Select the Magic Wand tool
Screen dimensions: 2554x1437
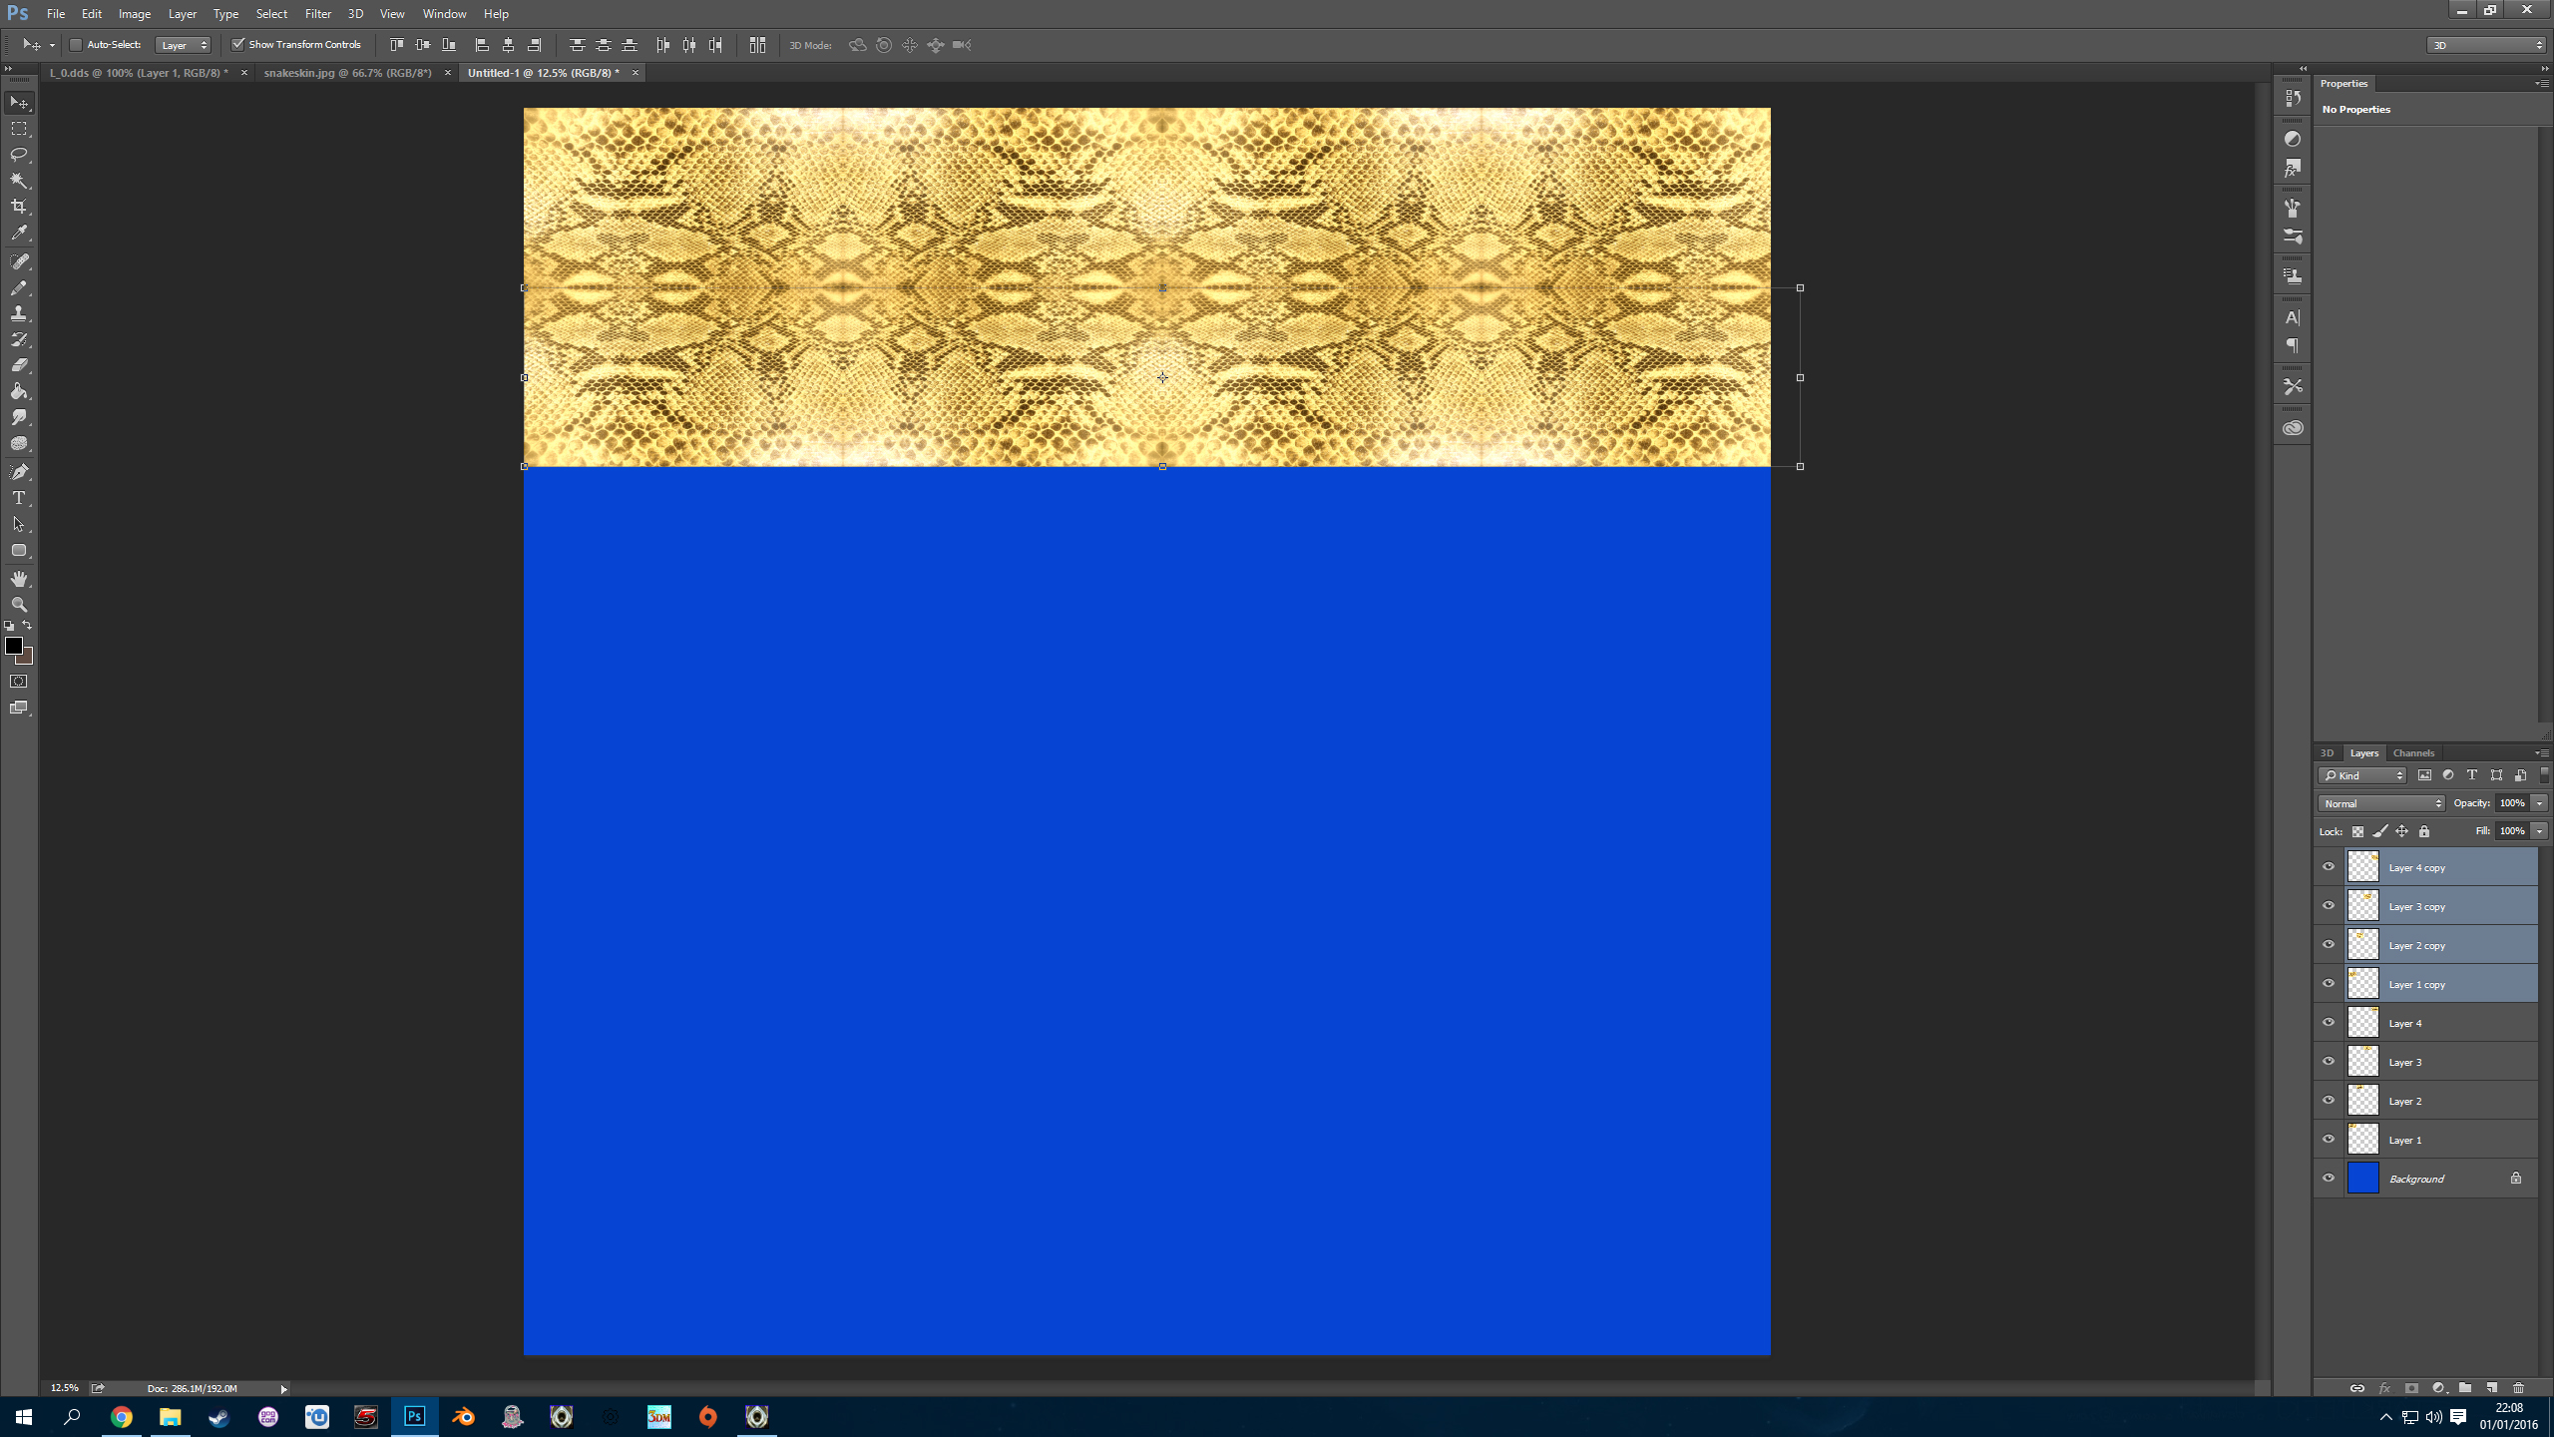[x=19, y=181]
